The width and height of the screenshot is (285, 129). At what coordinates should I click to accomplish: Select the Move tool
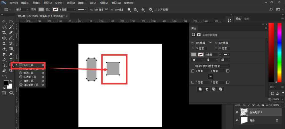click(x=4, y=22)
